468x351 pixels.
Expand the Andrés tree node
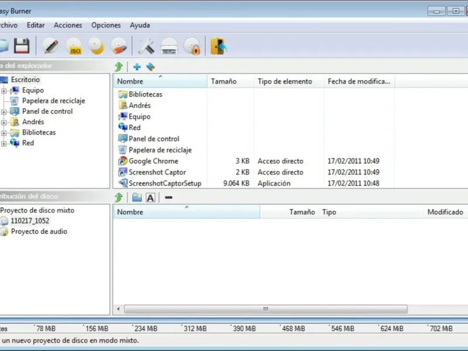pos(4,122)
